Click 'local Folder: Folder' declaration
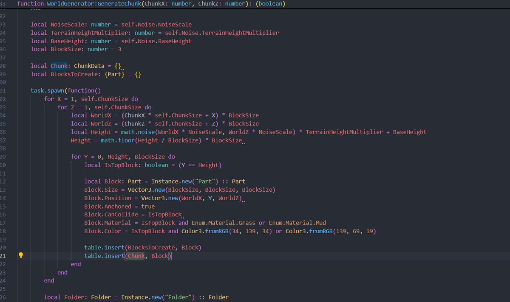 coord(78,297)
